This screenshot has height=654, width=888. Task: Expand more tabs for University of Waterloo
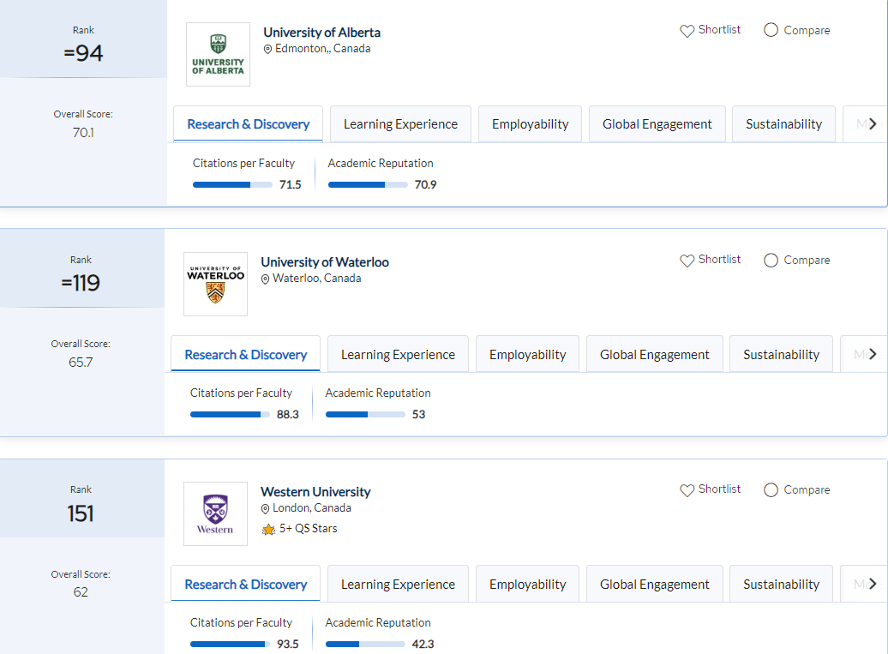872,354
